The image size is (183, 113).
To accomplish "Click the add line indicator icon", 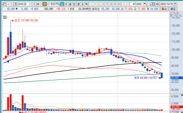I will click(149, 4).
